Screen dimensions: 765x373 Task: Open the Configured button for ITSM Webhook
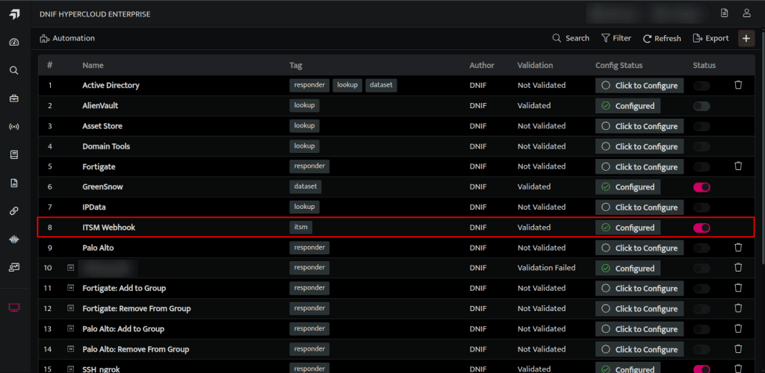[628, 228]
